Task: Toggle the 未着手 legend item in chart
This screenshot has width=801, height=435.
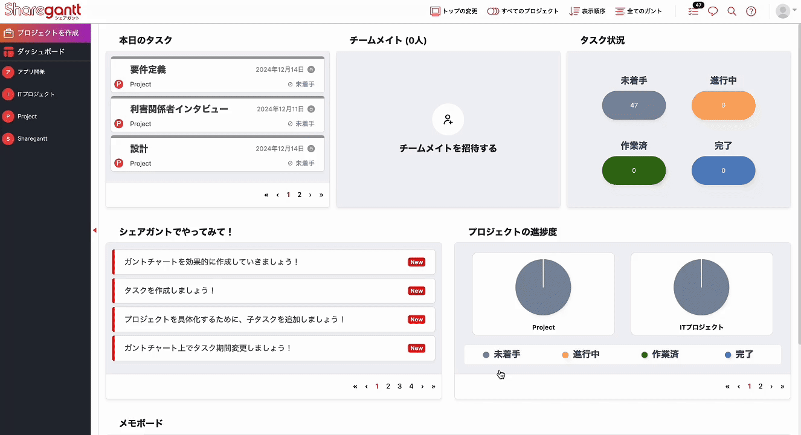Action: pos(501,355)
